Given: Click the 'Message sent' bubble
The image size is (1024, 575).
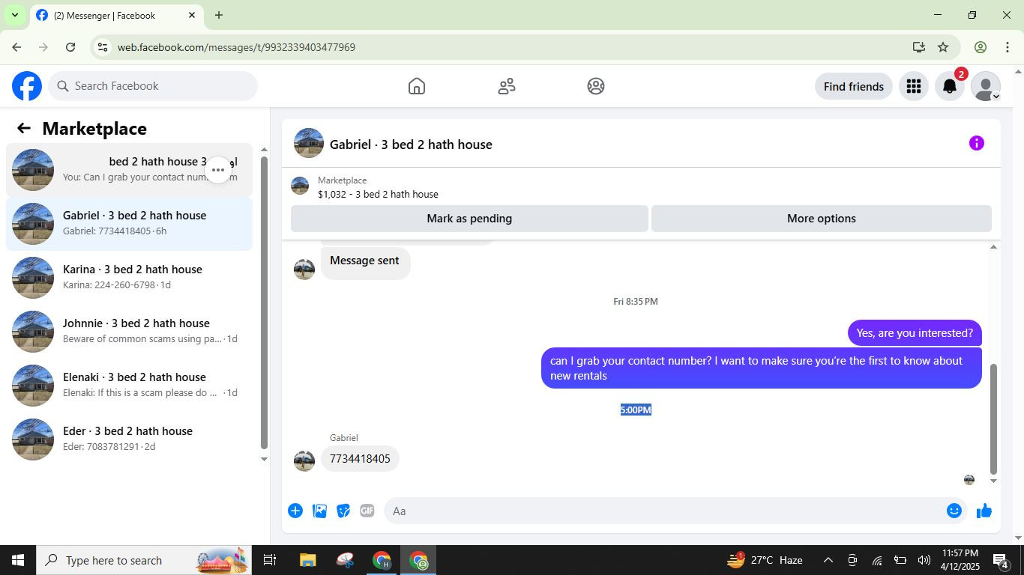Looking at the screenshot, I should click(365, 263).
